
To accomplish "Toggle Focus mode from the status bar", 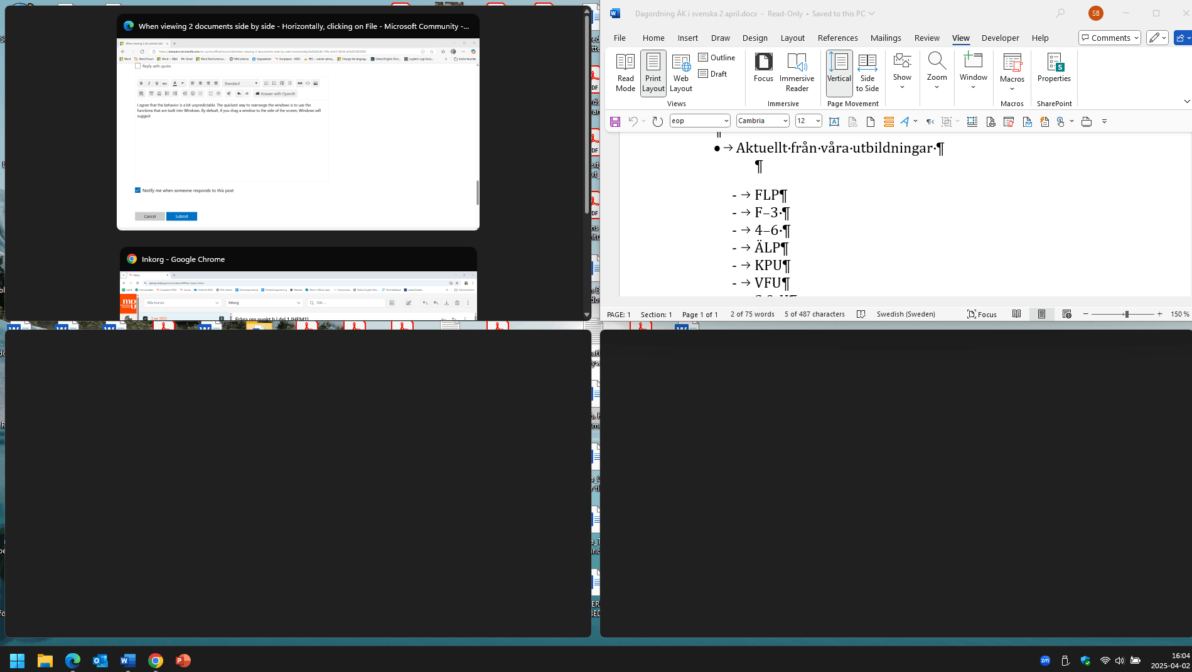I will (982, 314).
